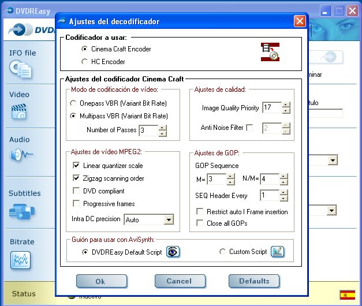Select Onepass VBR encoding mode
Viewport: 362px width, 306px height.
click(x=73, y=103)
